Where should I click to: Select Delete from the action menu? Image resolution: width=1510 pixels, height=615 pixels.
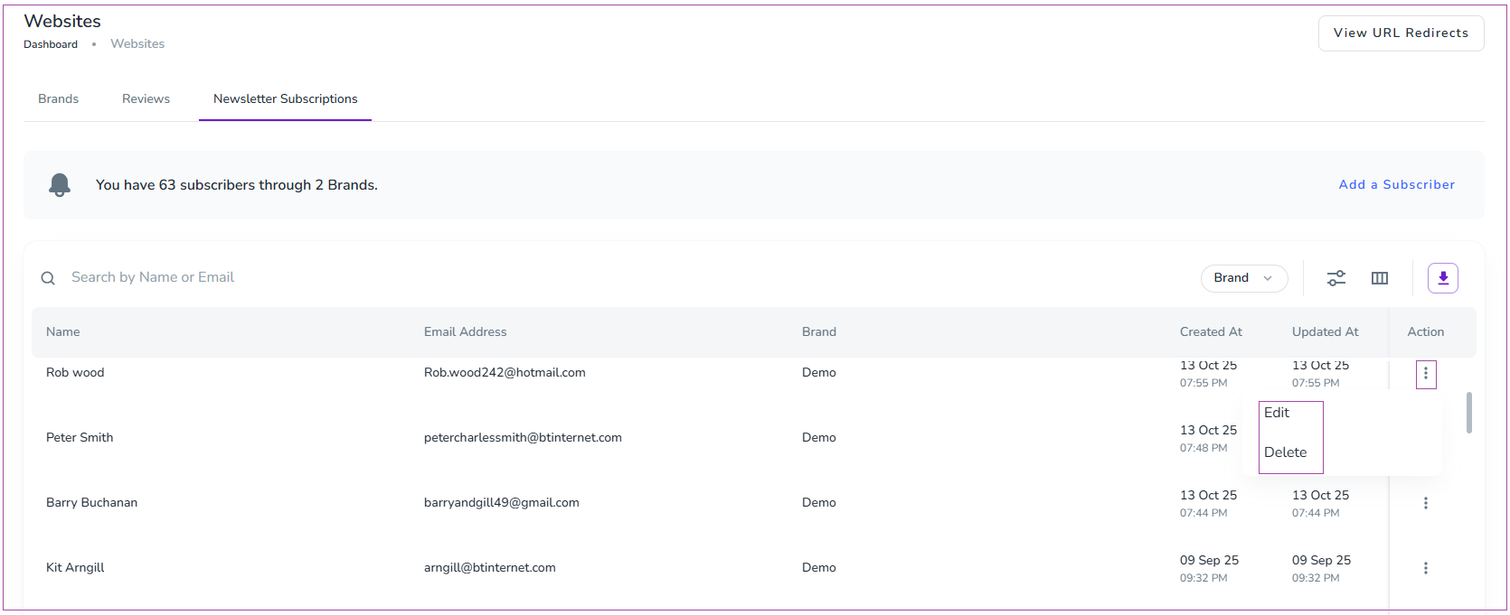point(1285,452)
